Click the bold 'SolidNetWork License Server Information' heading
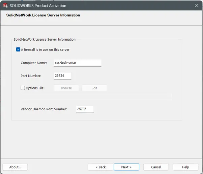Screen dimensions: 203x174 tap(43, 15)
